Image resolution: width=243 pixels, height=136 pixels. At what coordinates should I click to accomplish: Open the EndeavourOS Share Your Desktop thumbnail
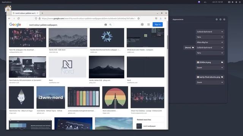(x=147, y=97)
